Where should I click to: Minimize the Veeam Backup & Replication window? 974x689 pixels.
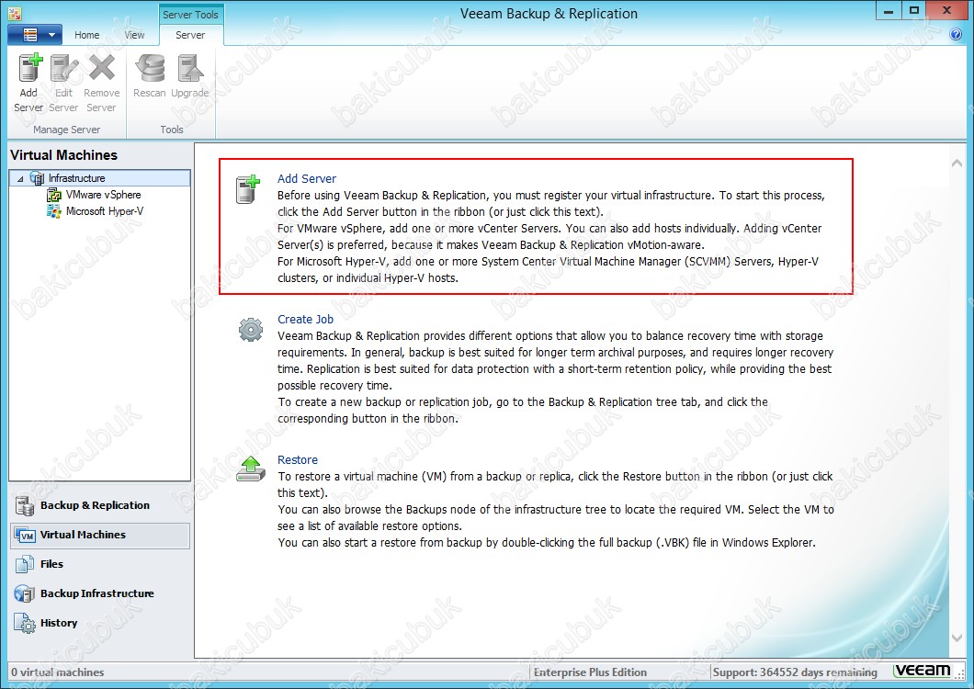[889, 10]
